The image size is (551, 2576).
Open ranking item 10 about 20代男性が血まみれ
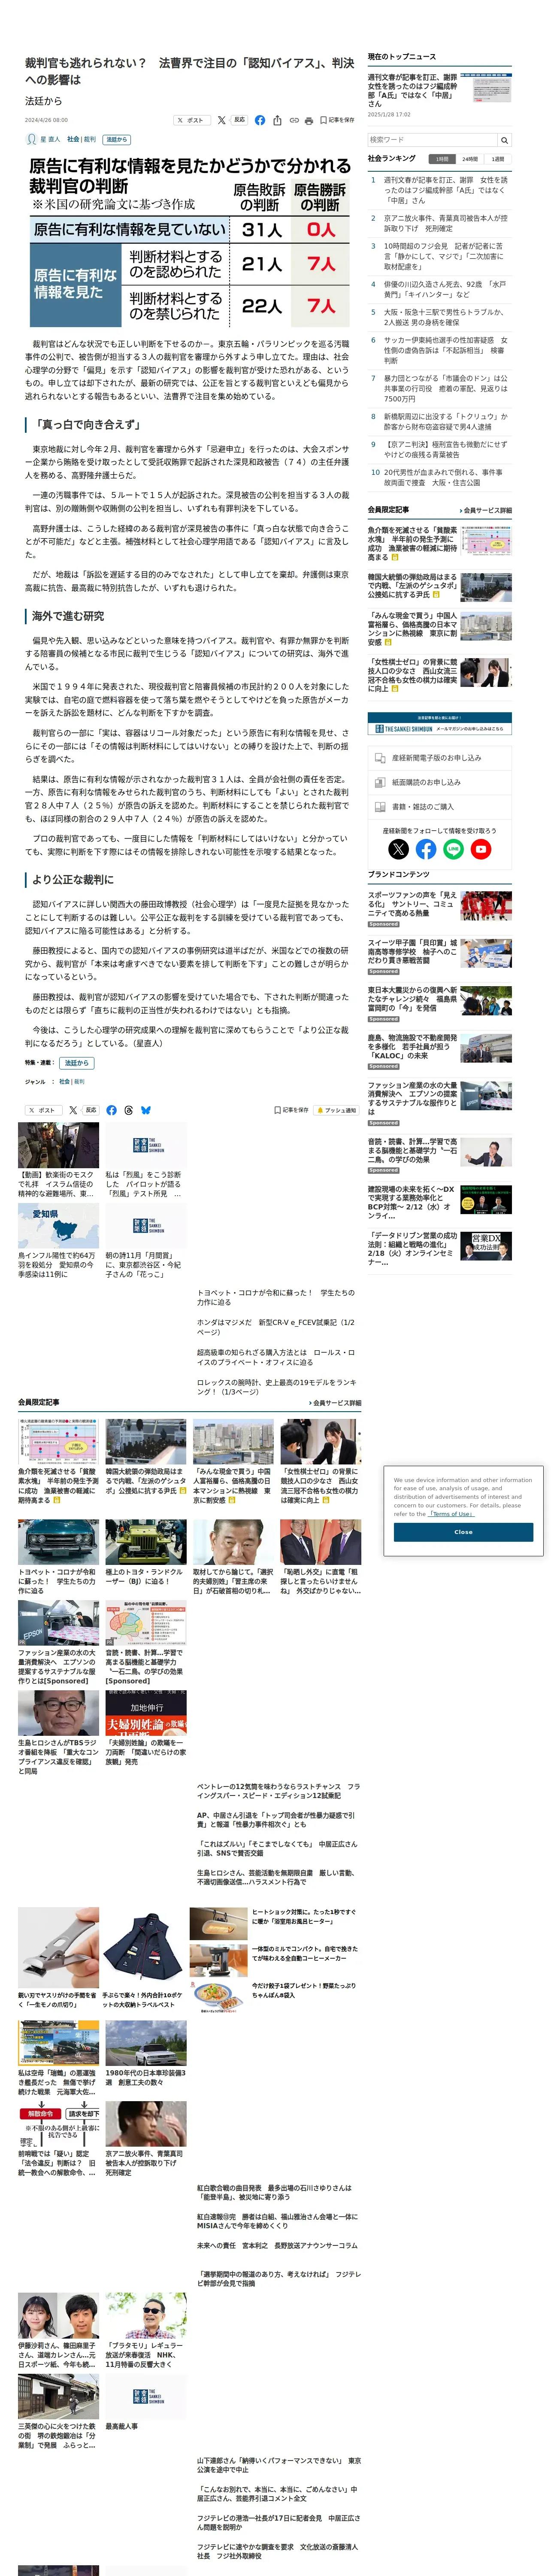[x=445, y=477]
